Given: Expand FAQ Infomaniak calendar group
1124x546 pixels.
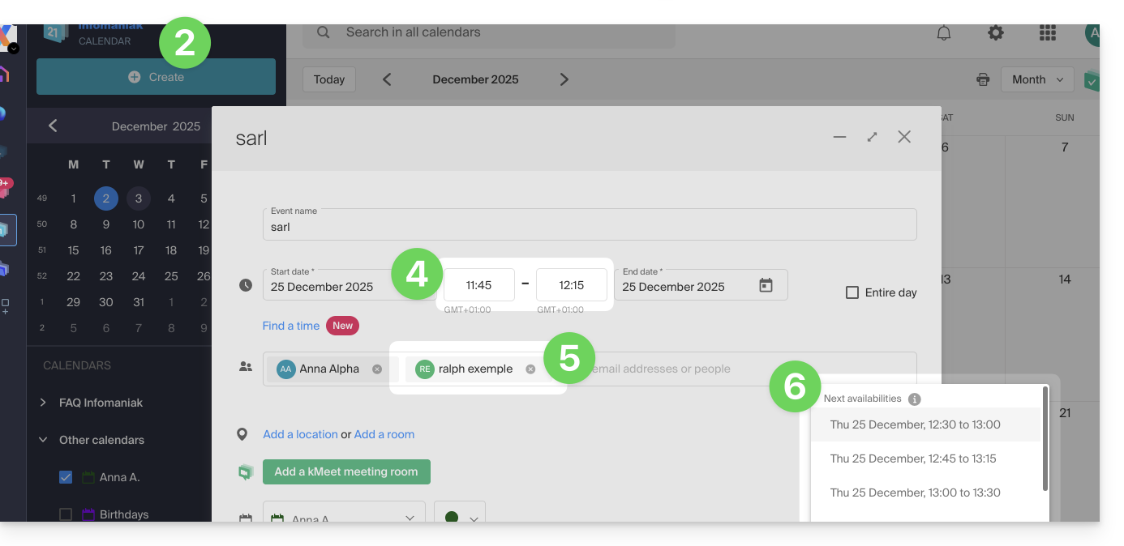Looking at the screenshot, I should tap(44, 403).
